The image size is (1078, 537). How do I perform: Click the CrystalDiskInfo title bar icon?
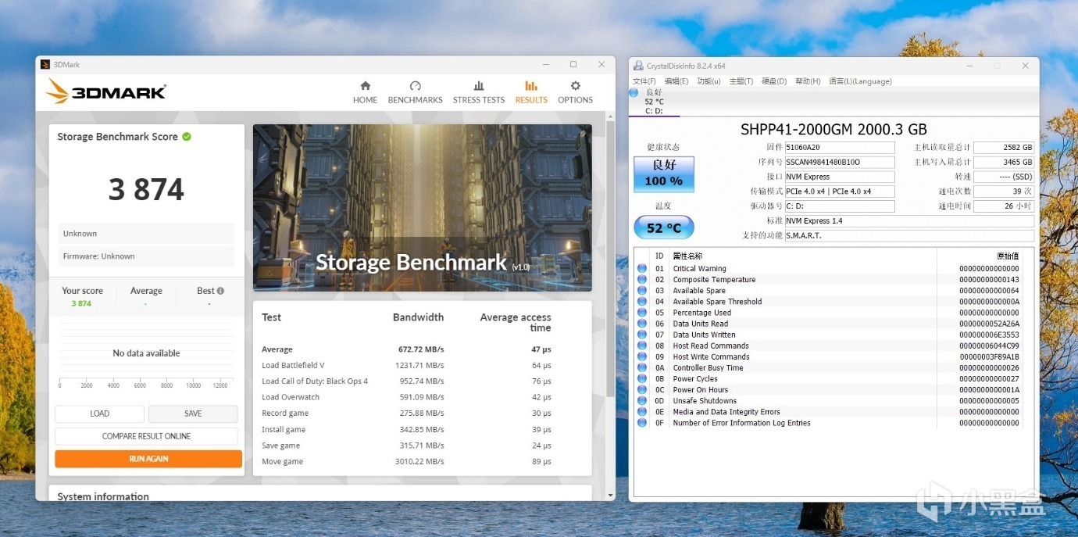[x=638, y=66]
